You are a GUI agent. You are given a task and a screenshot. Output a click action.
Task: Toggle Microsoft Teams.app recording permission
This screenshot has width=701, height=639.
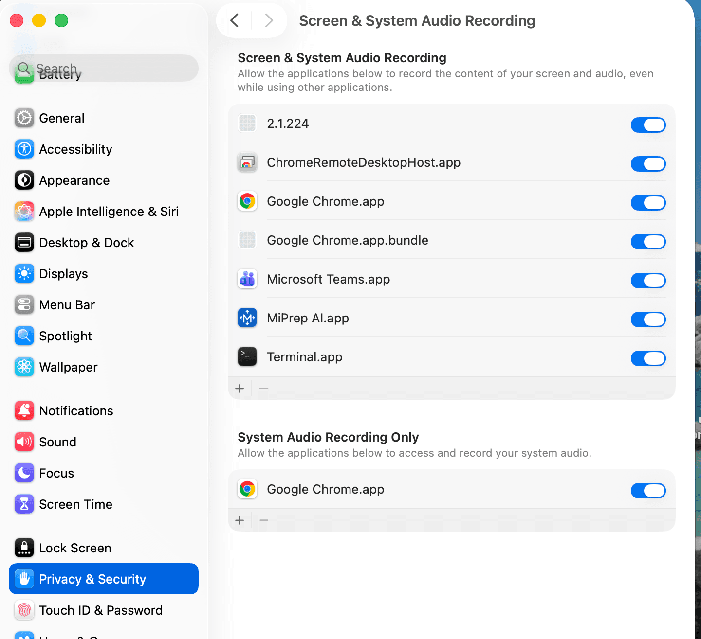tap(648, 281)
